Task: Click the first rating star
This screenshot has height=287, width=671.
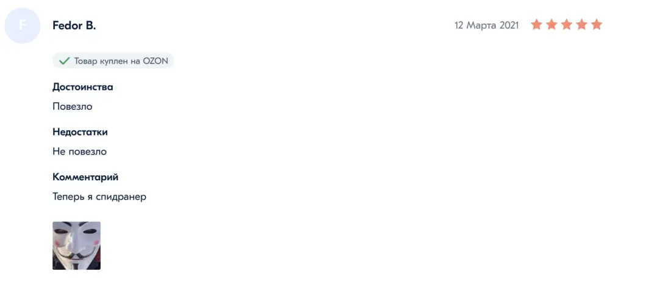Action: (x=536, y=25)
